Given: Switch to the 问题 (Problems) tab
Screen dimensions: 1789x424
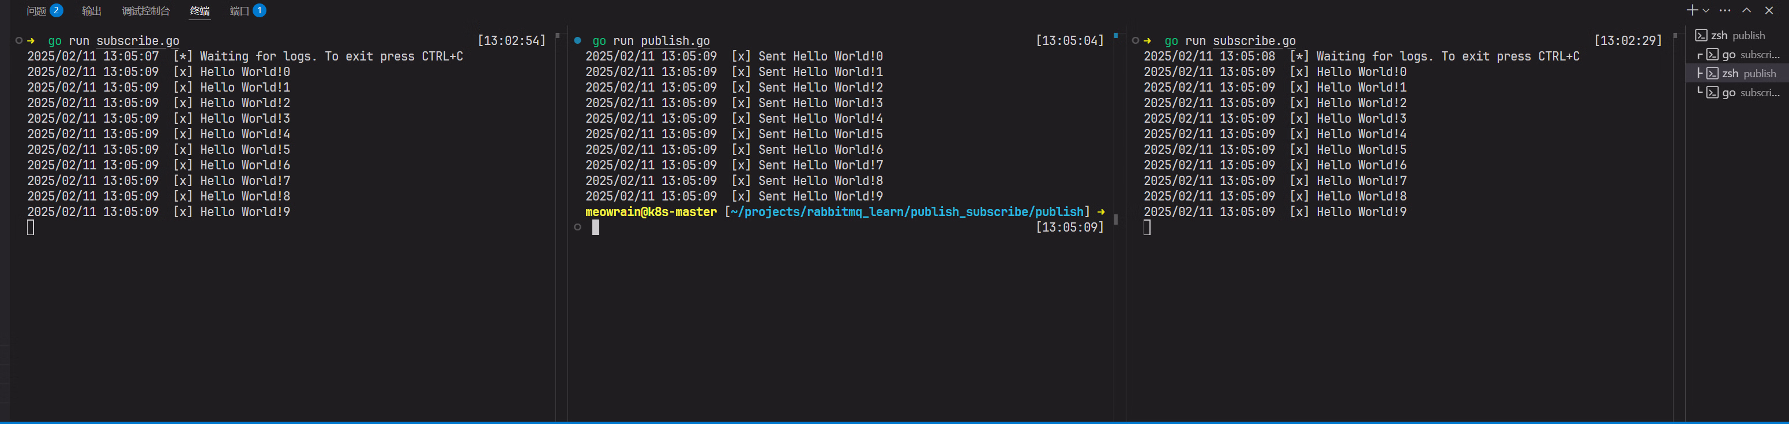Looking at the screenshot, I should pos(36,11).
